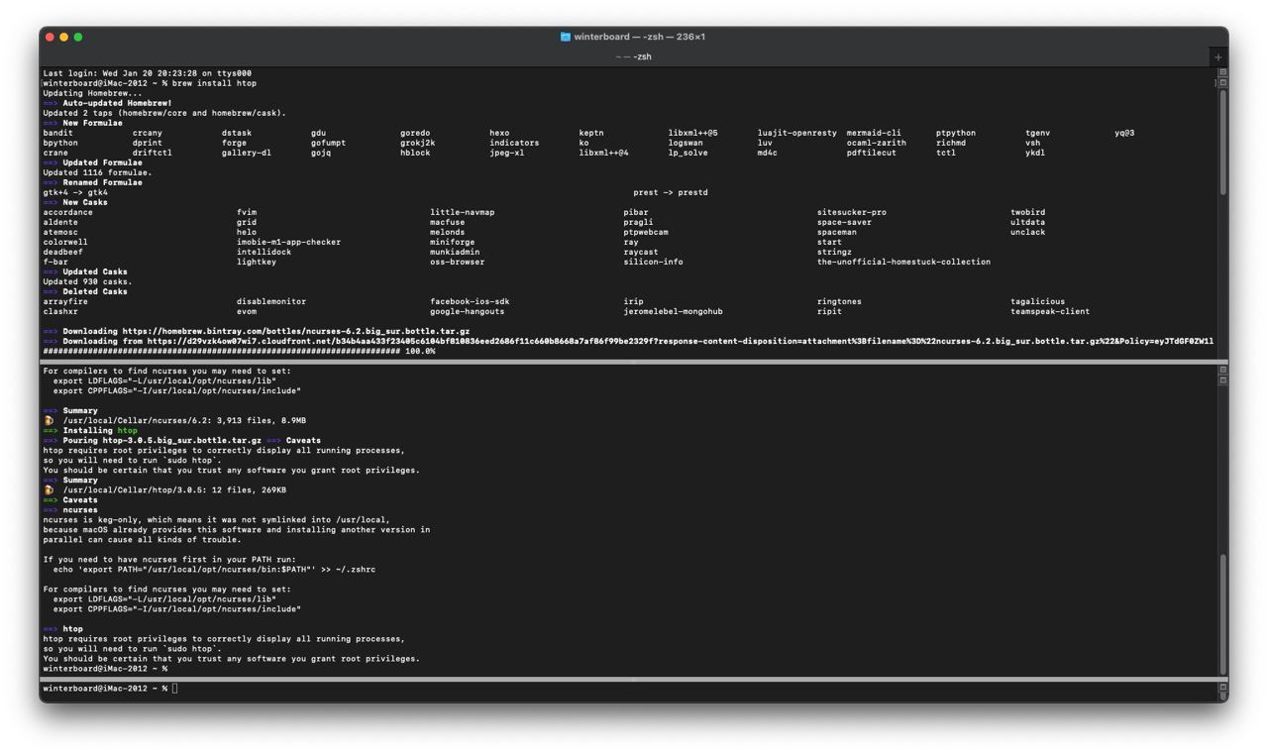Click the 'Last login: Wed Jan 20' line

(148, 73)
